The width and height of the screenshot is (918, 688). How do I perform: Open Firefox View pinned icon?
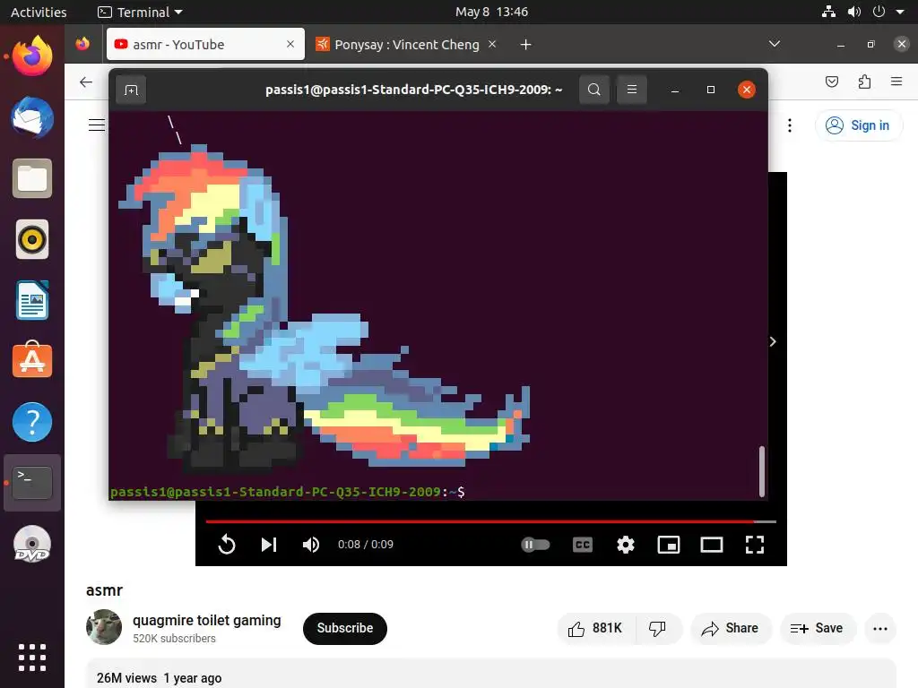pyautogui.click(x=82, y=44)
